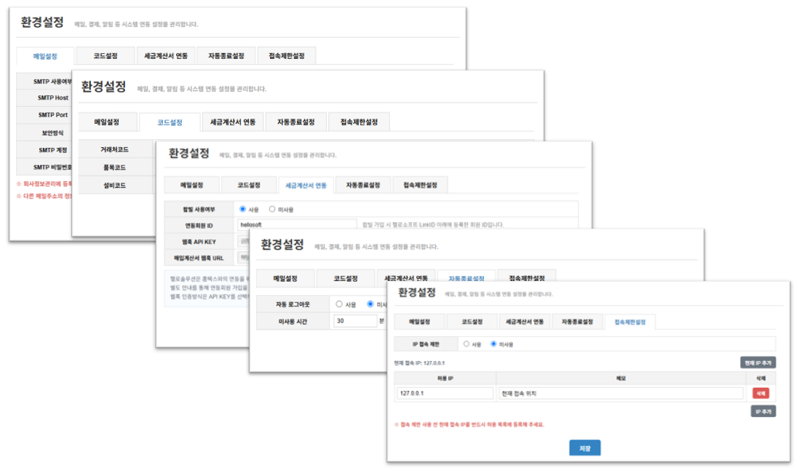Screen dimensions: 799x471
Task: Switch to 접속제한설정 tab in tax-invoice window
Action: [420, 185]
